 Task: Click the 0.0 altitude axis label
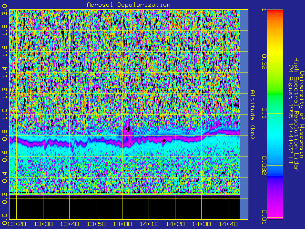point(5,219)
